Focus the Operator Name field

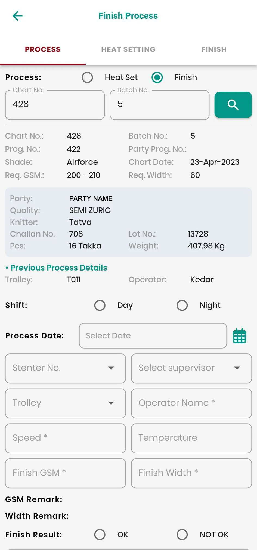pyautogui.click(x=191, y=403)
